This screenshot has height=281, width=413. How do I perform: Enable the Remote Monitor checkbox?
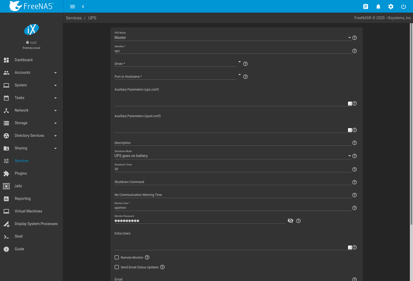pyautogui.click(x=117, y=257)
